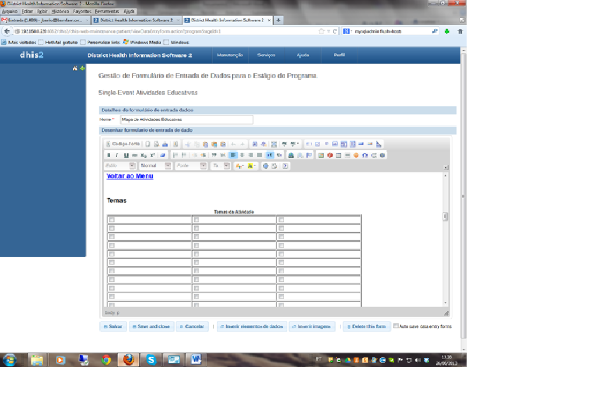Click the Select All icon
Image resolution: width=602 pixels, height=407 pixels.
(274, 144)
